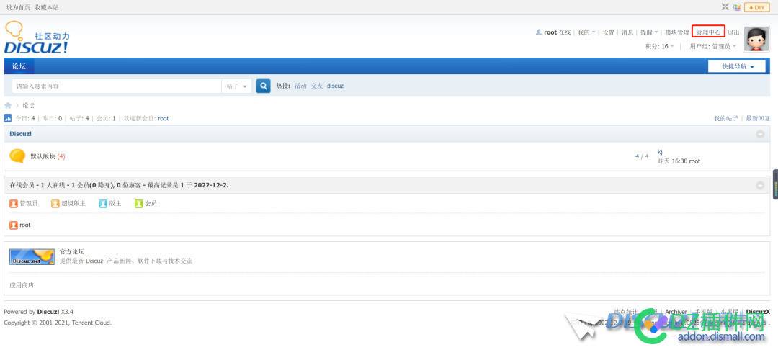Click the style switcher palette icon
This screenshot has height=355, width=778.
[x=738, y=7]
